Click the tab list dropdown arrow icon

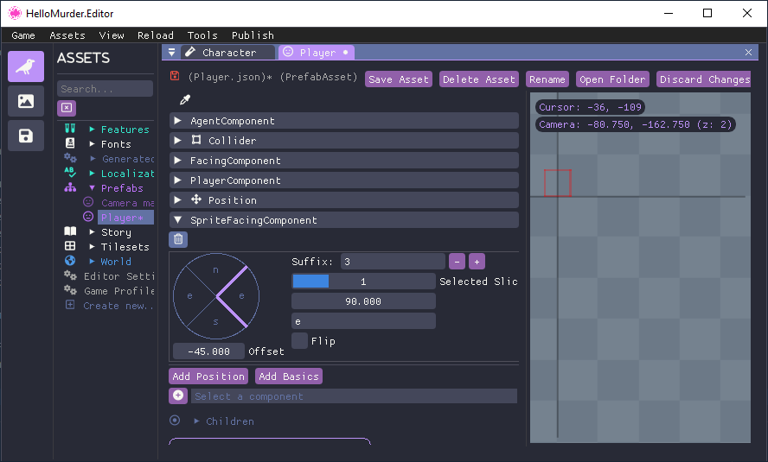point(171,53)
